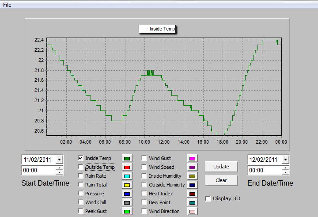Image resolution: width=318 pixels, height=217 pixels.
Task: Tick the Rain Rate checkbox
Action: tap(80, 176)
